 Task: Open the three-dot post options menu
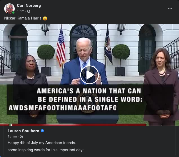170,8
